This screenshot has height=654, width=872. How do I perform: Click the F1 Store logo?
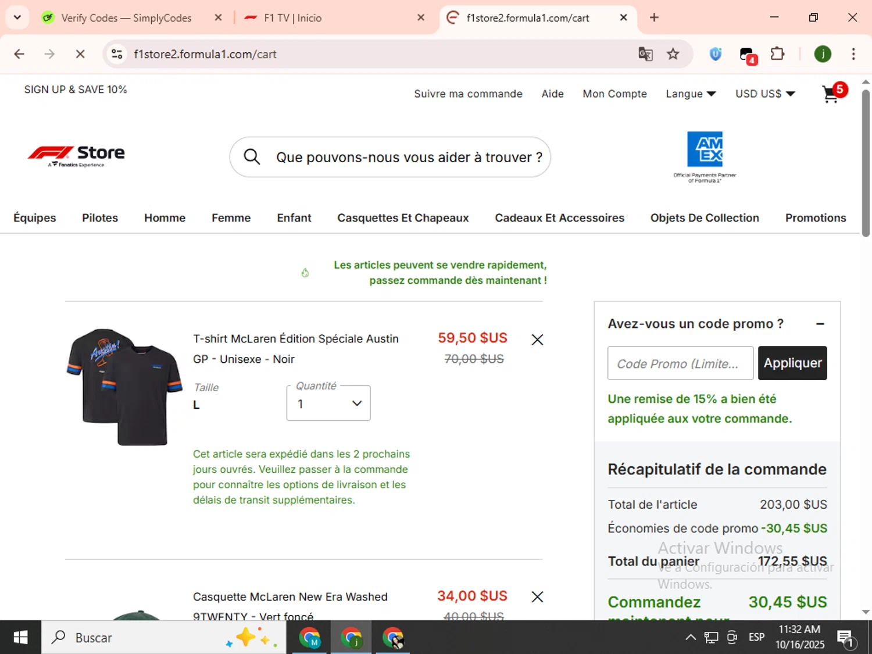tap(76, 156)
